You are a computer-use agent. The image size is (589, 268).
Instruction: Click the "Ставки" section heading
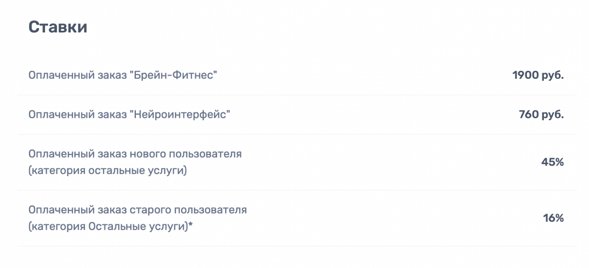tap(58, 27)
